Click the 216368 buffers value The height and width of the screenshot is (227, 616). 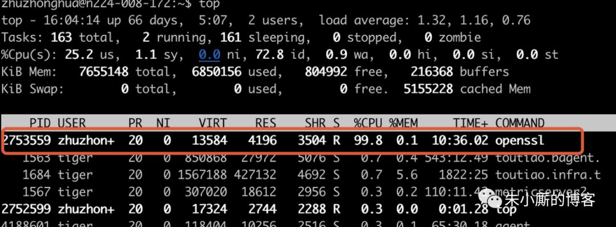431,72
